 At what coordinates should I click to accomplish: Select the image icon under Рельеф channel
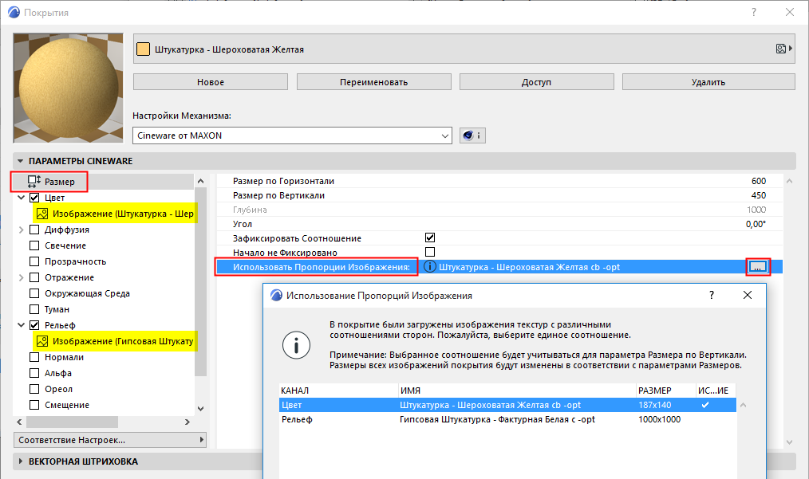pyautogui.click(x=42, y=341)
